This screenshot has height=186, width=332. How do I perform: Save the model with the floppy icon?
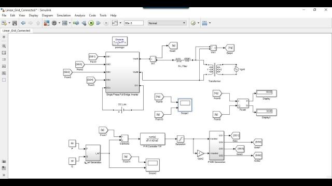pos(15,23)
